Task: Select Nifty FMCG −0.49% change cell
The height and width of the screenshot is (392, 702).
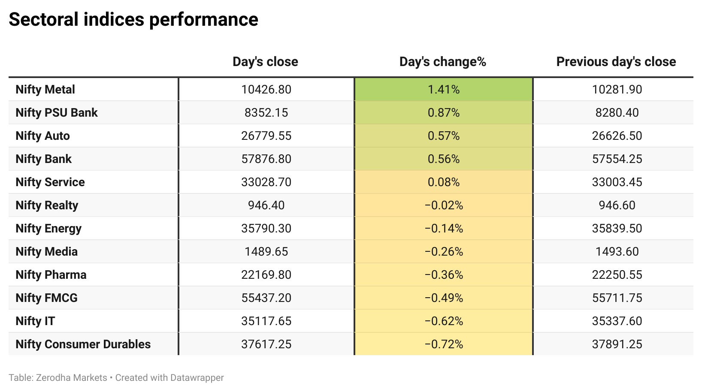Action: pos(444,298)
